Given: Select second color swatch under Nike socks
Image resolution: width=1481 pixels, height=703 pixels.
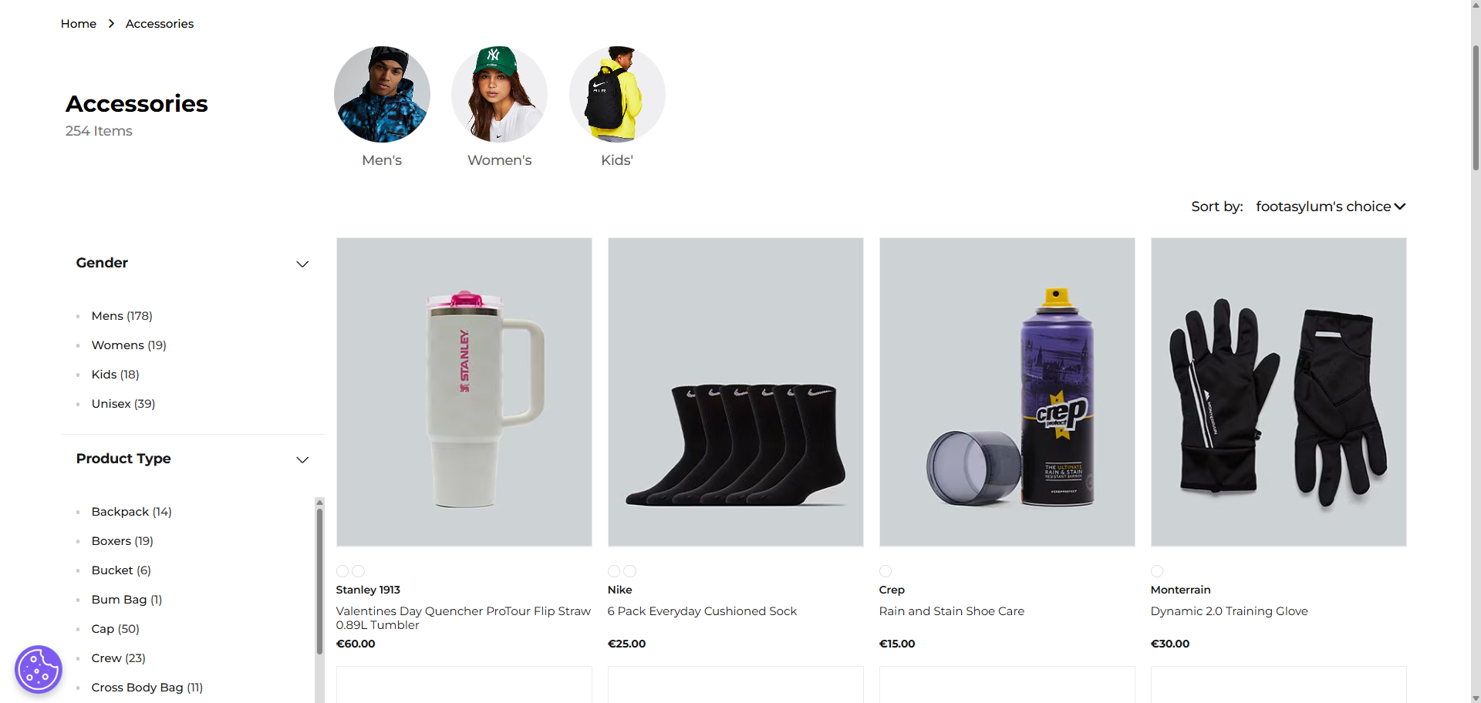Looking at the screenshot, I should click(630, 571).
